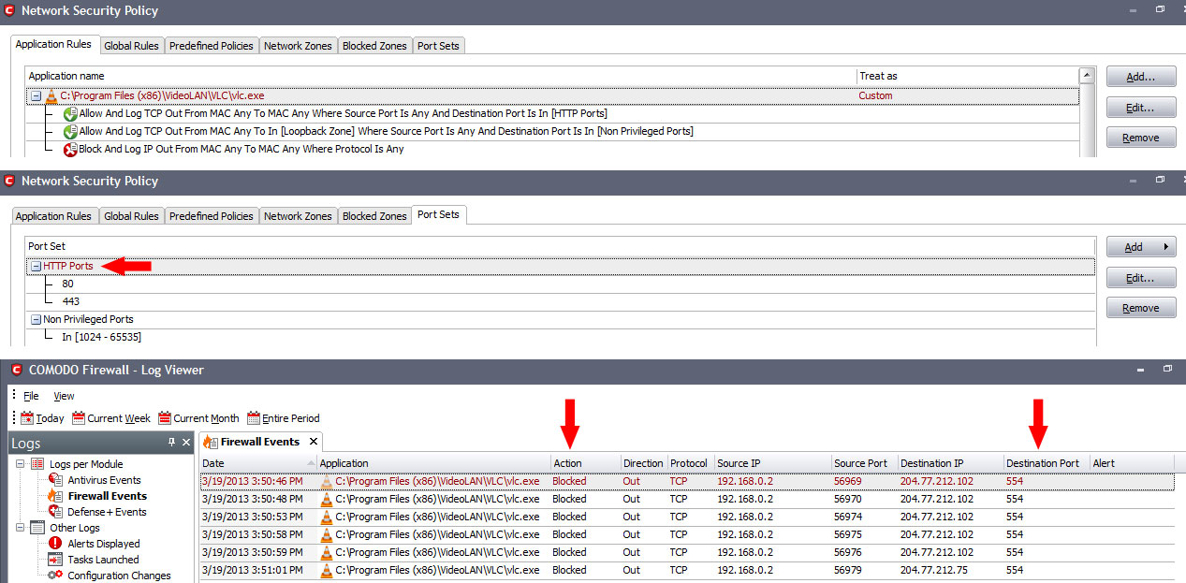Click the green allow icon on Loopback Zone rule

pyautogui.click(x=70, y=131)
